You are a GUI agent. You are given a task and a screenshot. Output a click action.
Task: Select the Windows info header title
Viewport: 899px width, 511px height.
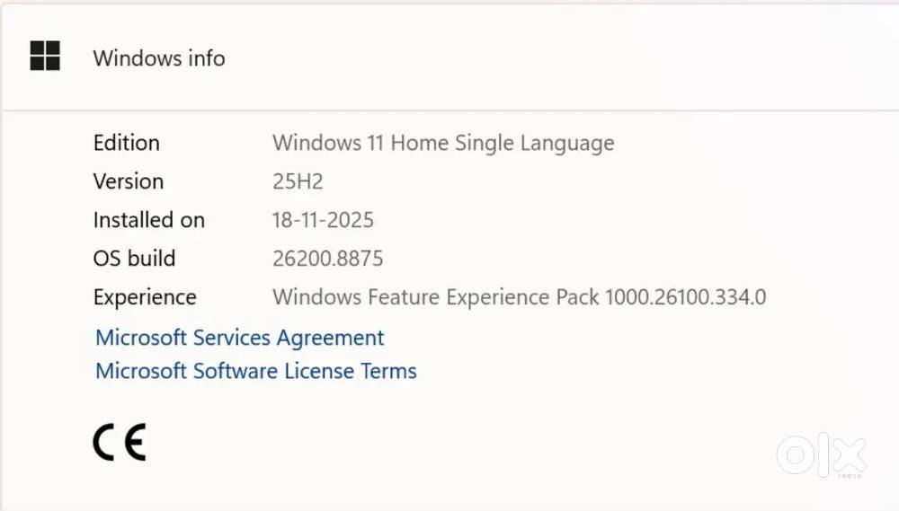pyautogui.click(x=159, y=57)
